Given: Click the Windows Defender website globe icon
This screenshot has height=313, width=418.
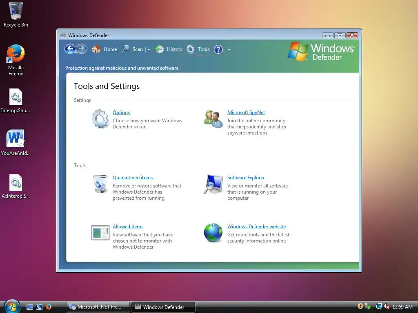Looking at the screenshot, I should coord(213,233).
